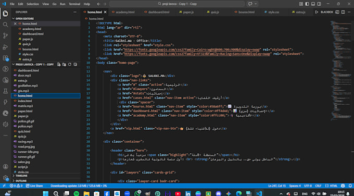Open index.html in the file tree
This screenshot has width=354, height=196.
tap(24, 101)
